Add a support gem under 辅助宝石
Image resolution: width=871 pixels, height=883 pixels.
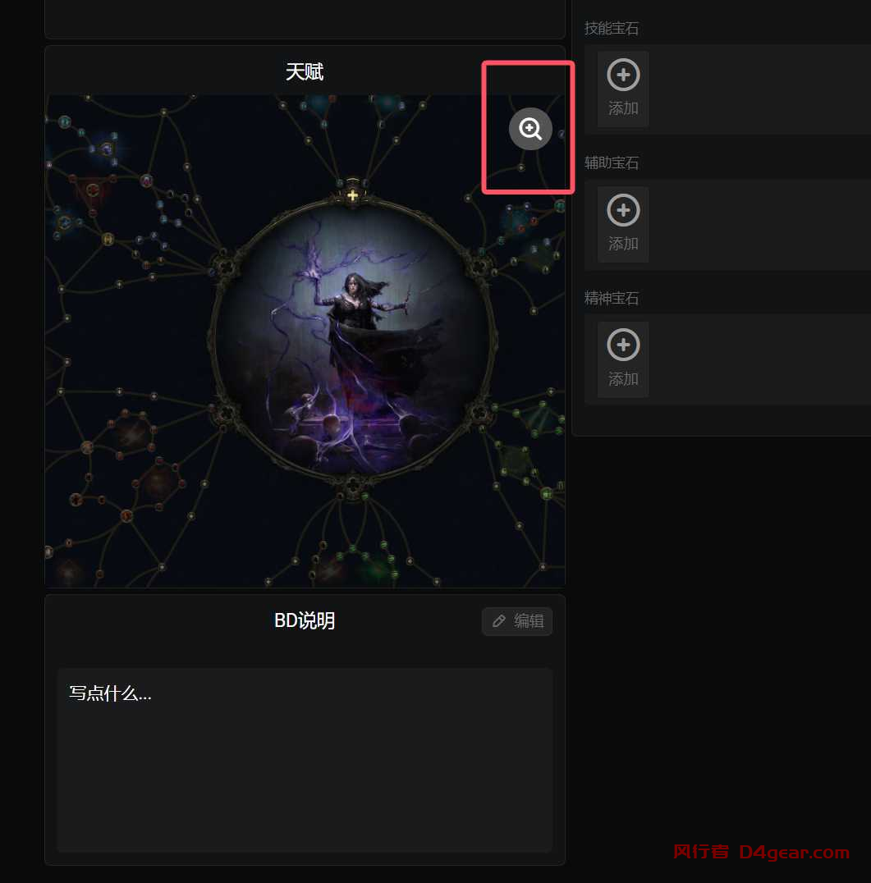pyautogui.click(x=623, y=224)
